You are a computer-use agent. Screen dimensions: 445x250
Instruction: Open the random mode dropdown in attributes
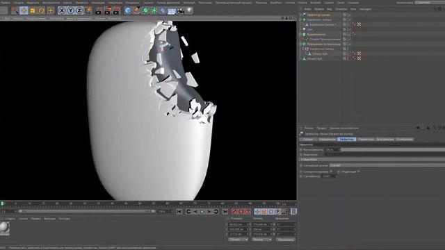click(387, 165)
